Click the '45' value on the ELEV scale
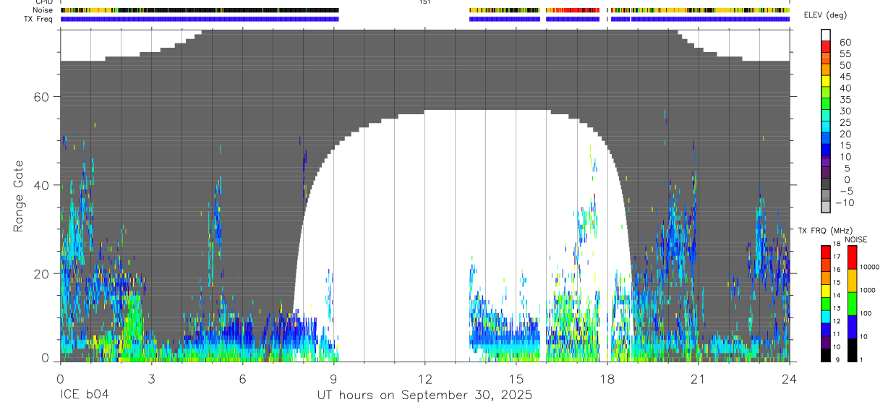The width and height of the screenshot is (888, 410). 845,77
